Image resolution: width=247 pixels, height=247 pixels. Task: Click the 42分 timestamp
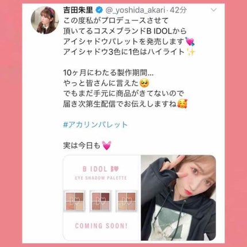pos(178,10)
